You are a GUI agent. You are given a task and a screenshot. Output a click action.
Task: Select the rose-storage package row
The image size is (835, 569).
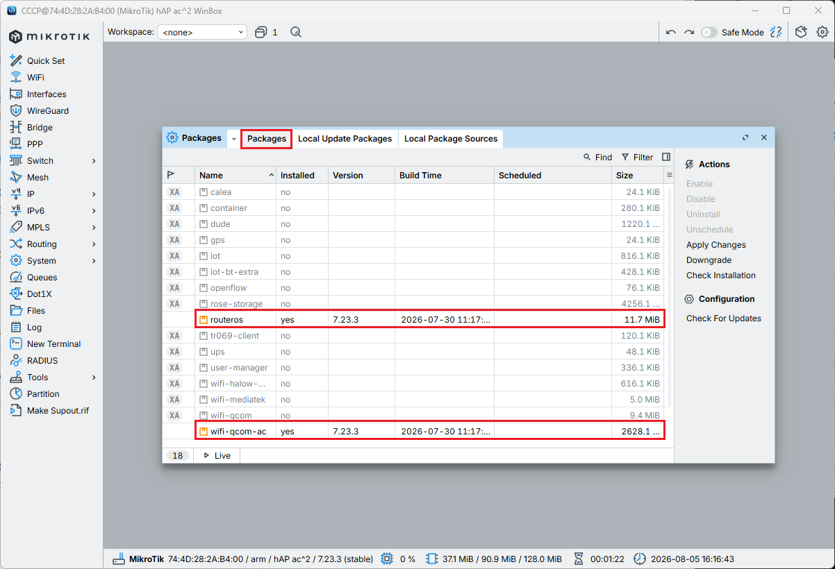click(413, 304)
